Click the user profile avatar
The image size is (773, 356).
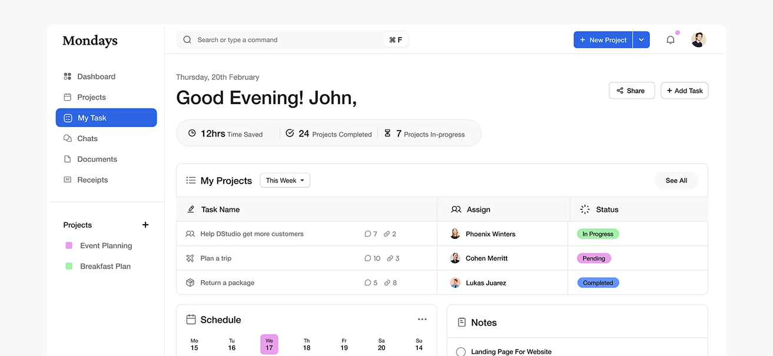tap(698, 40)
